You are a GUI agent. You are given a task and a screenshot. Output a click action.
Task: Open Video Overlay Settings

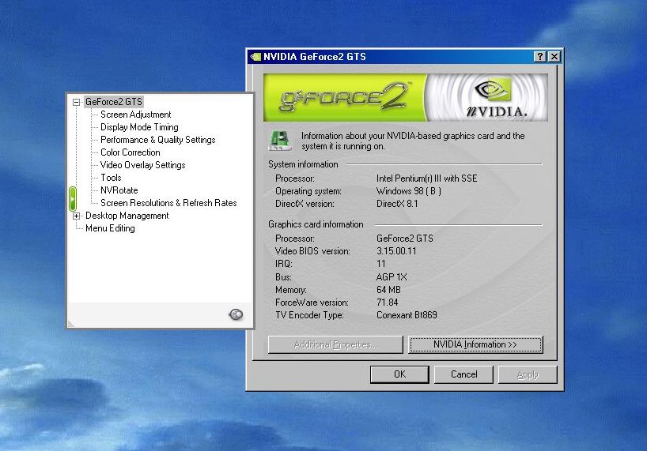click(x=143, y=165)
